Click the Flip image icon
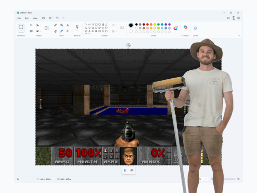This screenshot has width=257, height=193. (x=37, y=31)
